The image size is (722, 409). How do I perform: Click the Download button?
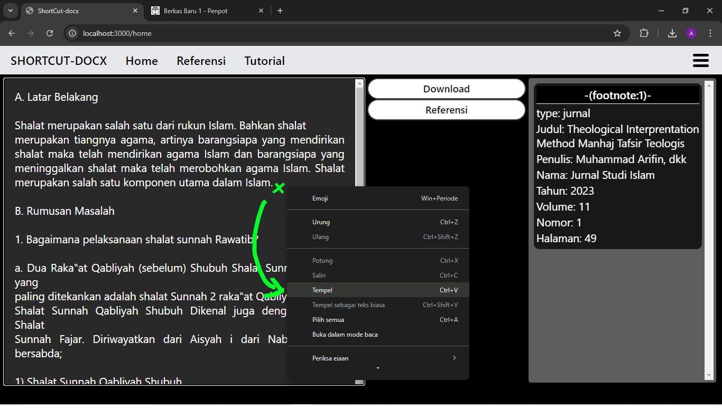pyautogui.click(x=447, y=89)
